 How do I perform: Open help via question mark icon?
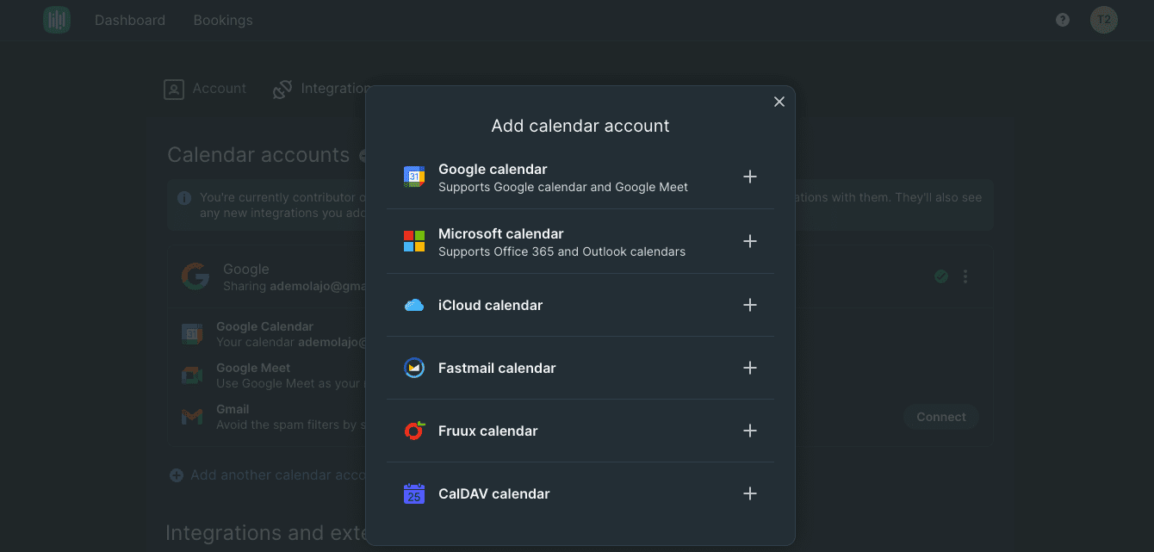click(1063, 20)
